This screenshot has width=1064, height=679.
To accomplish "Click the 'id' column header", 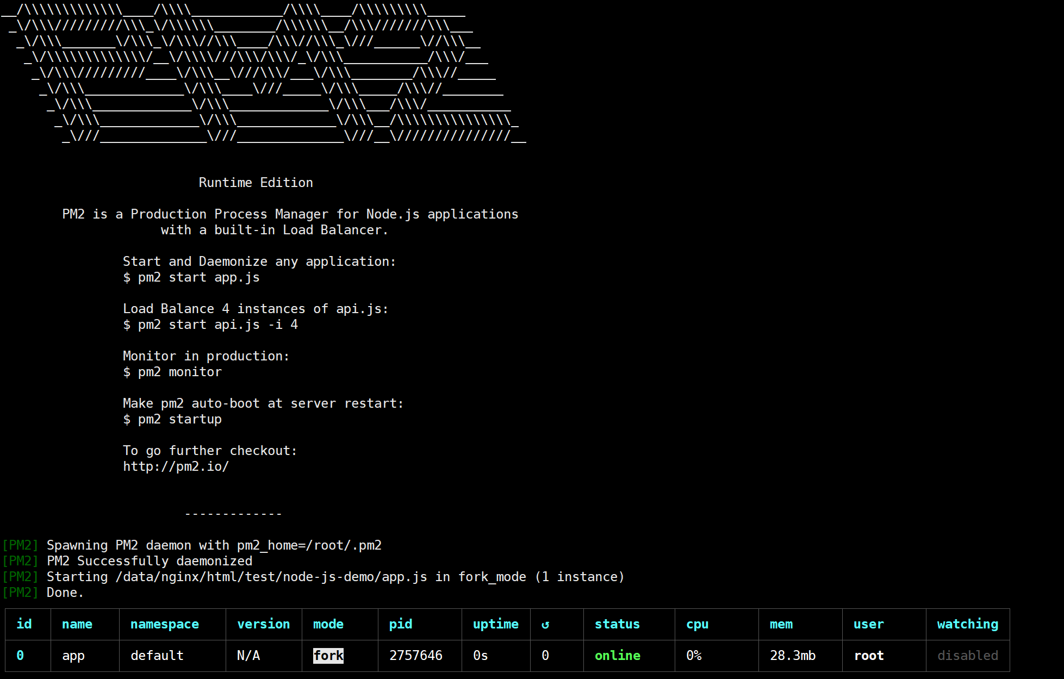I will coord(24,624).
